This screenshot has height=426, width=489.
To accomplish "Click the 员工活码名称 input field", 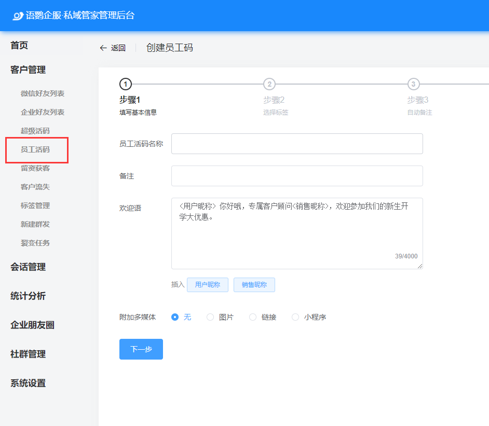I will [x=297, y=144].
